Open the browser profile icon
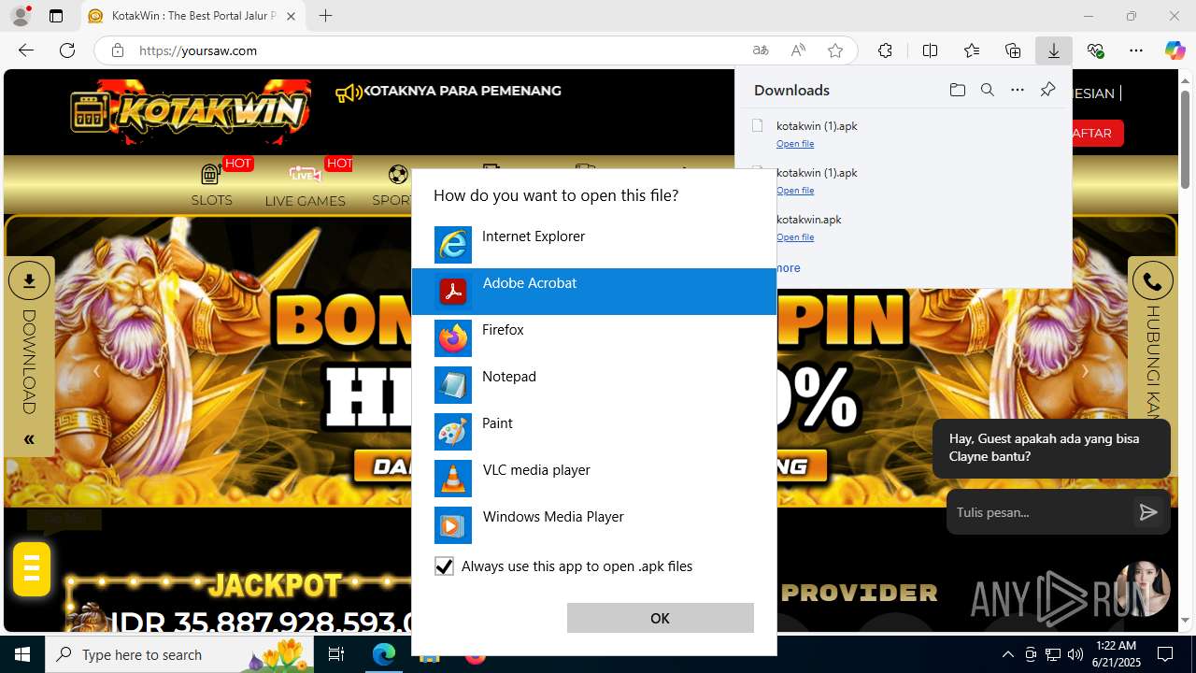1196x673 pixels. (x=21, y=16)
